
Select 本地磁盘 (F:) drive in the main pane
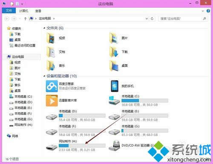76,130
